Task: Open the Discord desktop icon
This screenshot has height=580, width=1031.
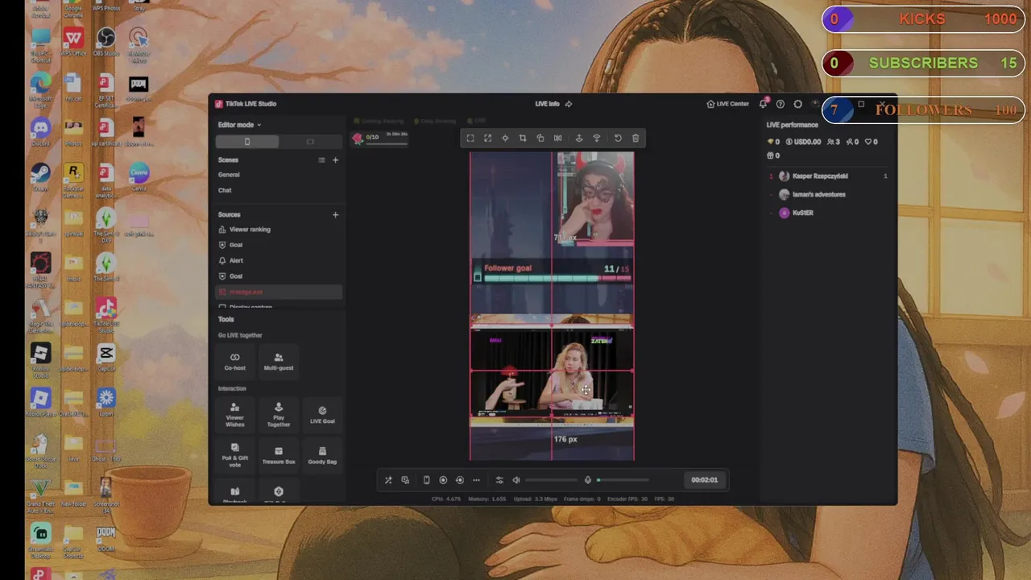Action: (40, 131)
